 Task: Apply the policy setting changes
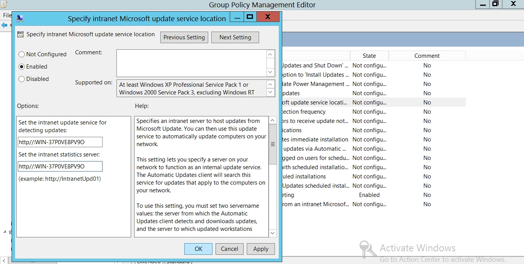[261, 249]
